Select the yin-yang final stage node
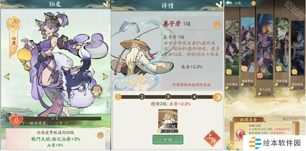 pyautogui.click(x=217, y=97)
